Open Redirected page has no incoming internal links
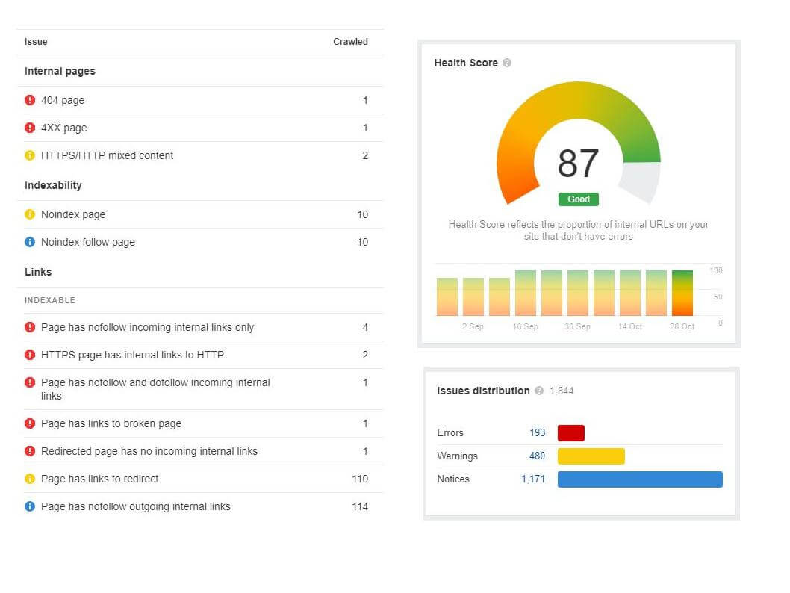790x593 pixels. coord(149,451)
